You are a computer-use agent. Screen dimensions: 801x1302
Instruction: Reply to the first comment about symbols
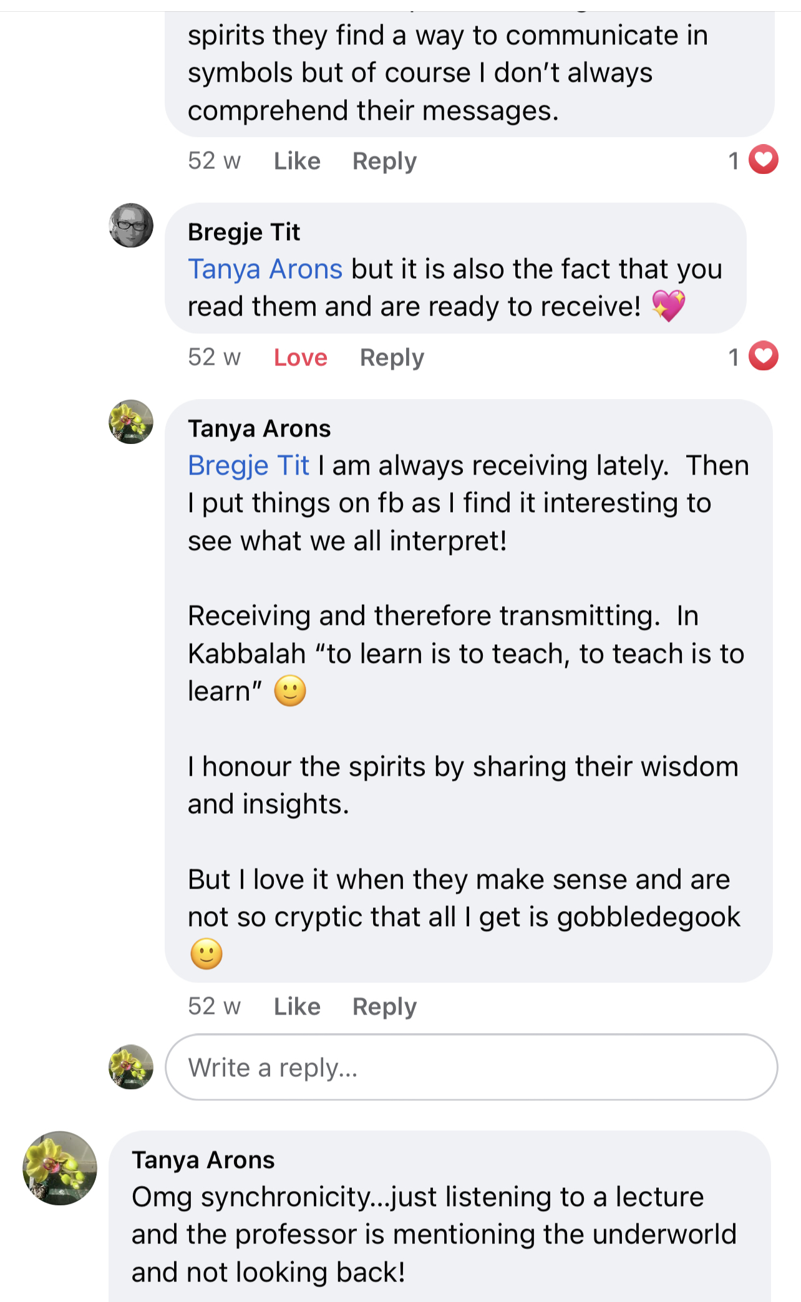384,161
